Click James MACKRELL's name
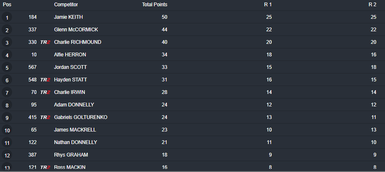Viewport: 385px width, 172px height. click(75, 130)
